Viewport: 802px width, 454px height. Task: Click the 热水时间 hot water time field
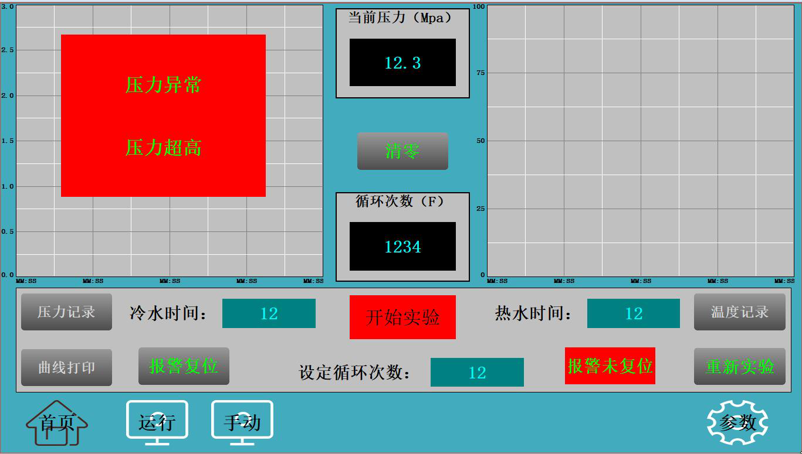point(633,314)
